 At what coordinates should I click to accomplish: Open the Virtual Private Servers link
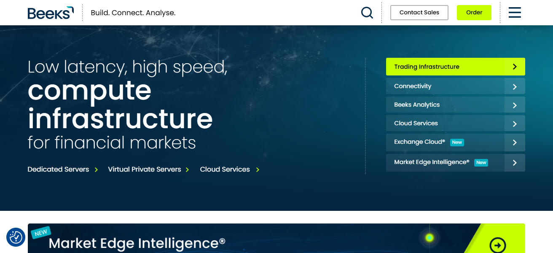(145, 169)
